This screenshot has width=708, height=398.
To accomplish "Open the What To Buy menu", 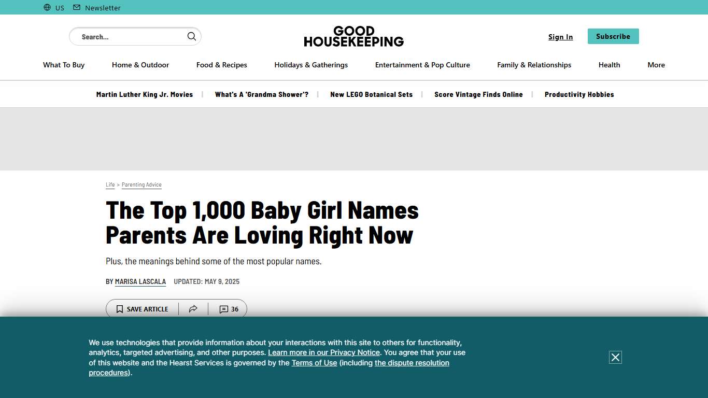I will tap(63, 65).
